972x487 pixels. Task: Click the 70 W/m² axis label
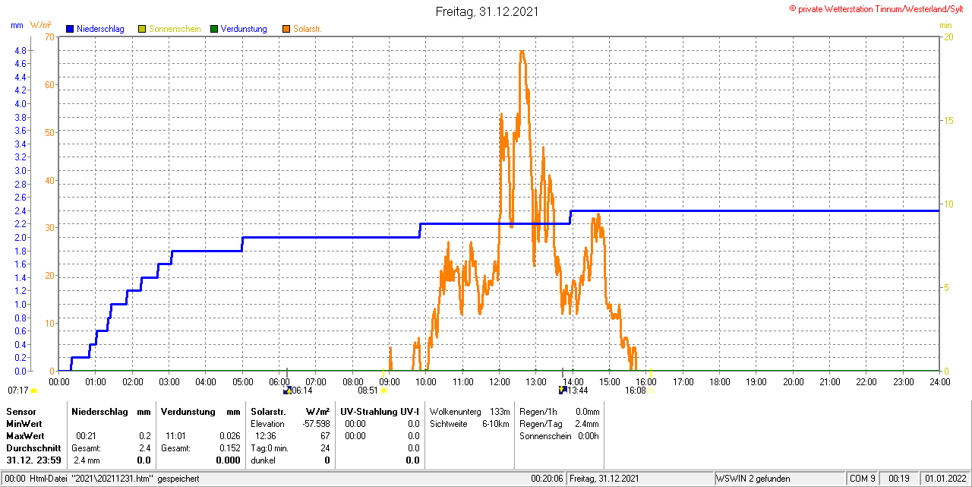click(x=49, y=36)
